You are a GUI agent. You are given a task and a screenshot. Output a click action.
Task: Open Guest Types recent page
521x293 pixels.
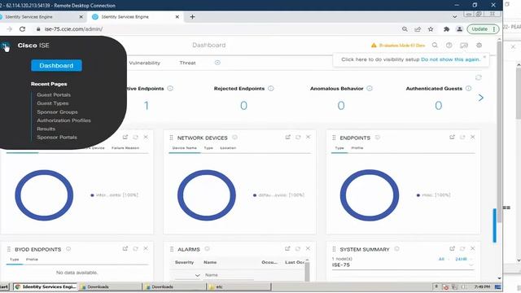[x=53, y=103]
